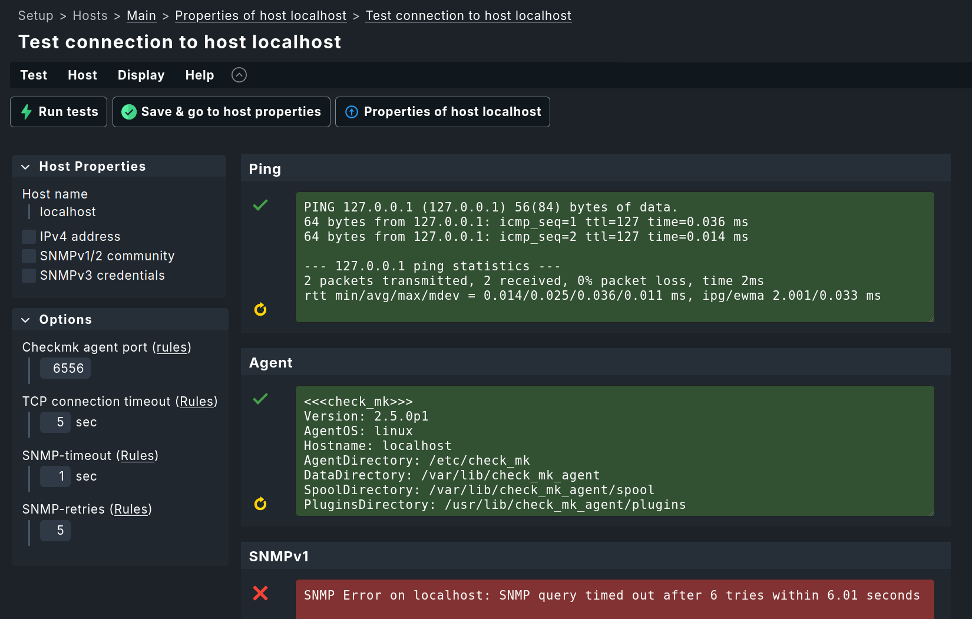Open the Host menu
Viewport: 972px width, 619px height.
(82, 75)
